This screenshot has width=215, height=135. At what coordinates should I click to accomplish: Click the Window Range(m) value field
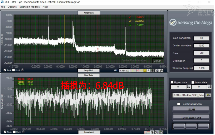point(201,68)
